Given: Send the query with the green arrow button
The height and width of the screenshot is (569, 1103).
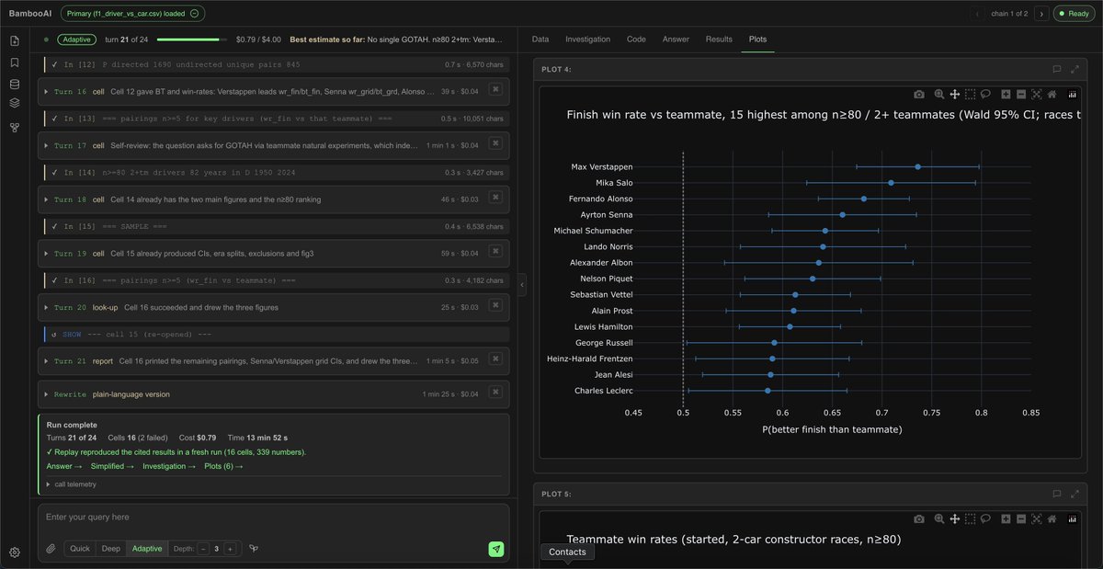Looking at the screenshot, I should [496, 549].
